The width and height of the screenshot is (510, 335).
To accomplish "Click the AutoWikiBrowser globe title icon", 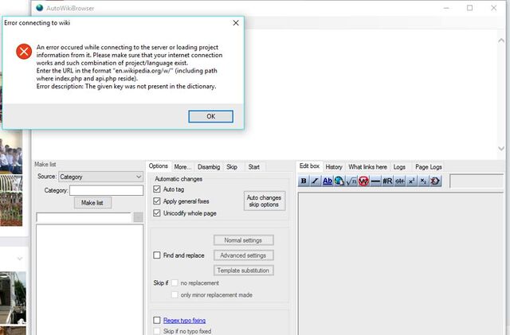I will click(x=40, y=8).
